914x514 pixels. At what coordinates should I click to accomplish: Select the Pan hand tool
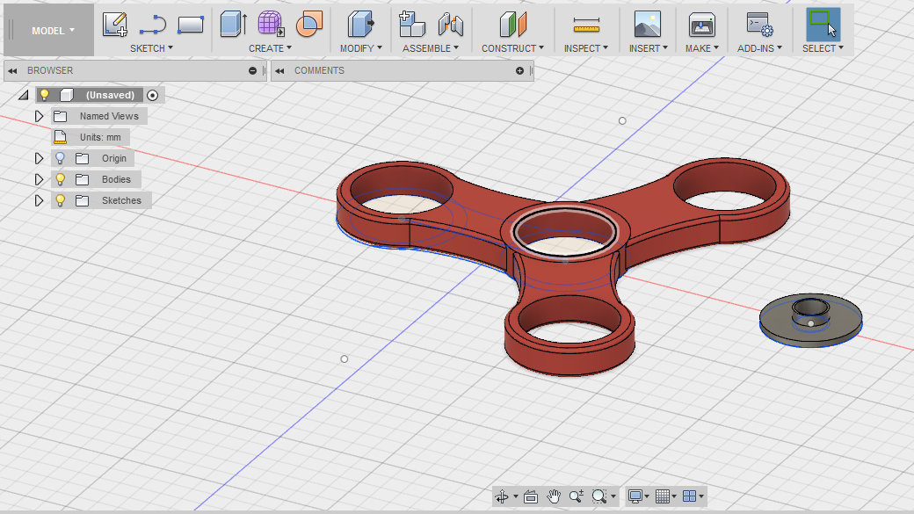coord(553,496)
